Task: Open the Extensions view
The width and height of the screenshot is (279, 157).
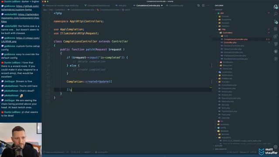Action: pyautogui.click(x=276, y=36)
